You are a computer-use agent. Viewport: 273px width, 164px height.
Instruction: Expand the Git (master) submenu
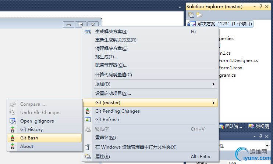pyautogui.click(x=214, y=103)
